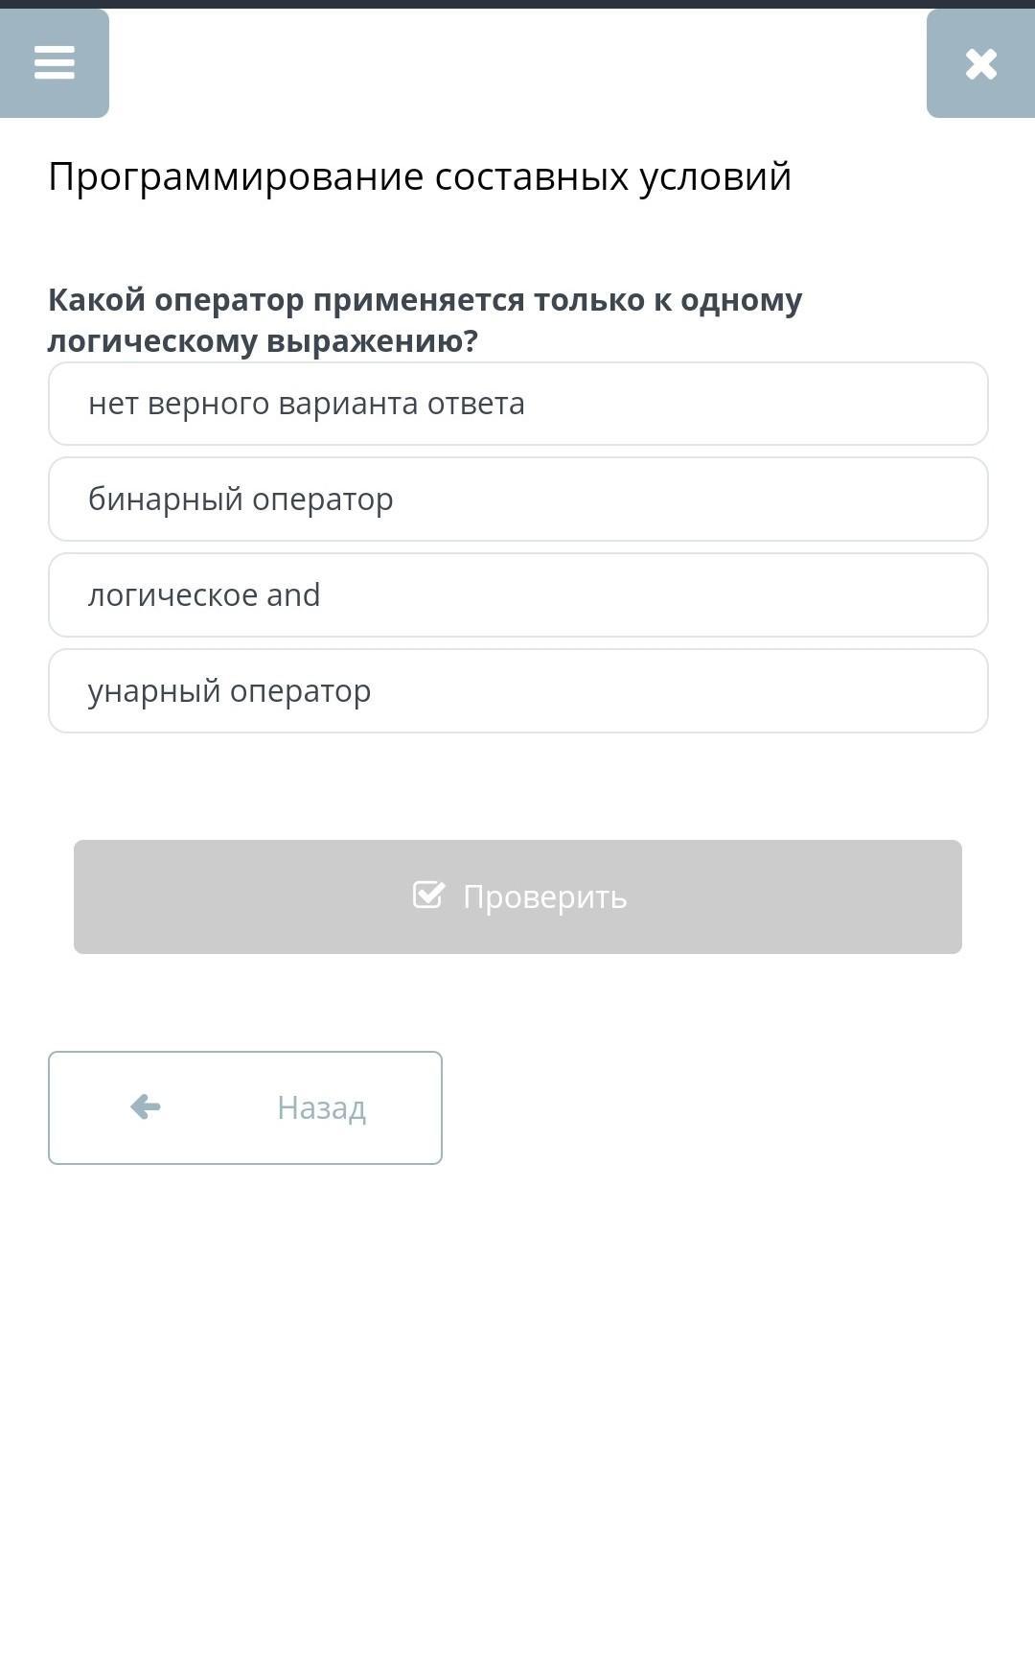Viewport: 1035px width, 1675px height.
Task: Pick the "логическое and" answer
Action: 517,595
